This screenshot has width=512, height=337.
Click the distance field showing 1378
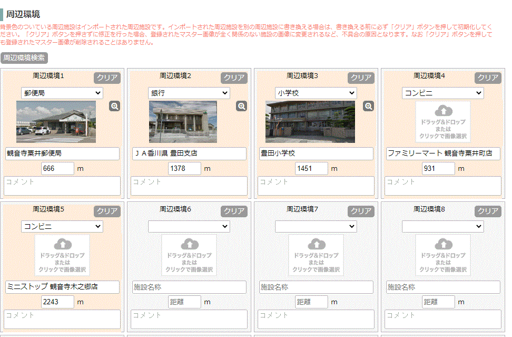pyautogui.click(x=185, y=169)
